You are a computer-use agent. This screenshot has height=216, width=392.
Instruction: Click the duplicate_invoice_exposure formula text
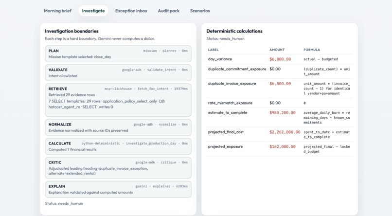click(327, 89)
